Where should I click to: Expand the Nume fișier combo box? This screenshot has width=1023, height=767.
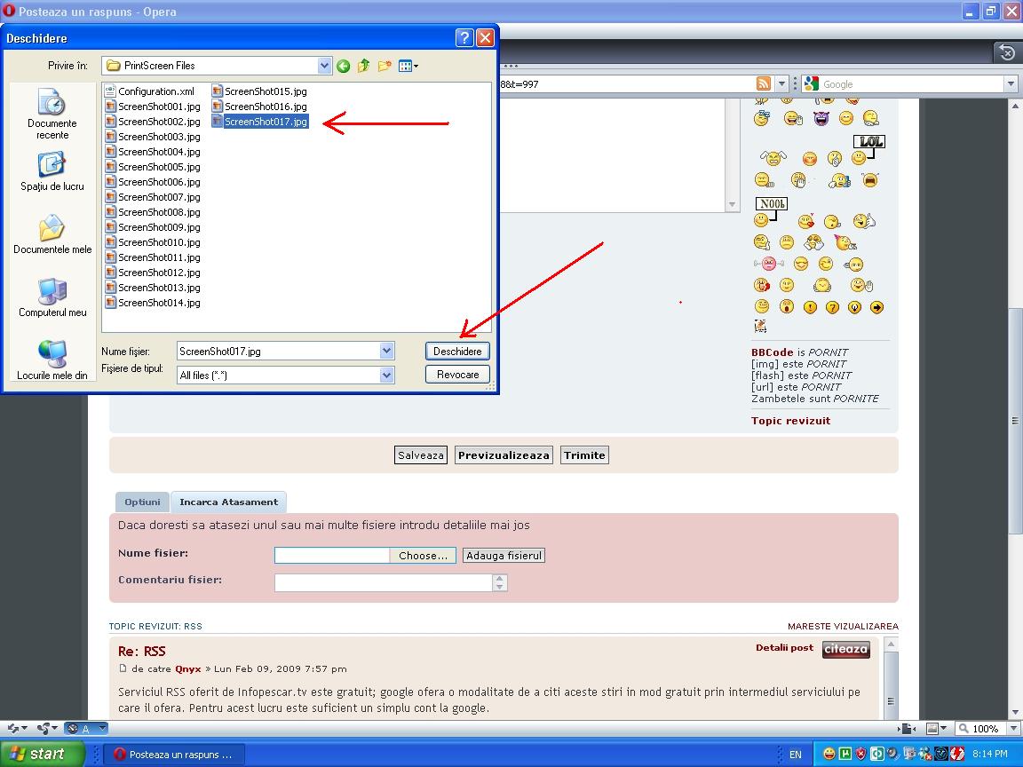coord(386,352)
